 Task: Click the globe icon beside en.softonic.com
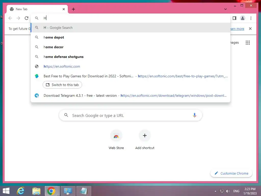pos(37,66)
